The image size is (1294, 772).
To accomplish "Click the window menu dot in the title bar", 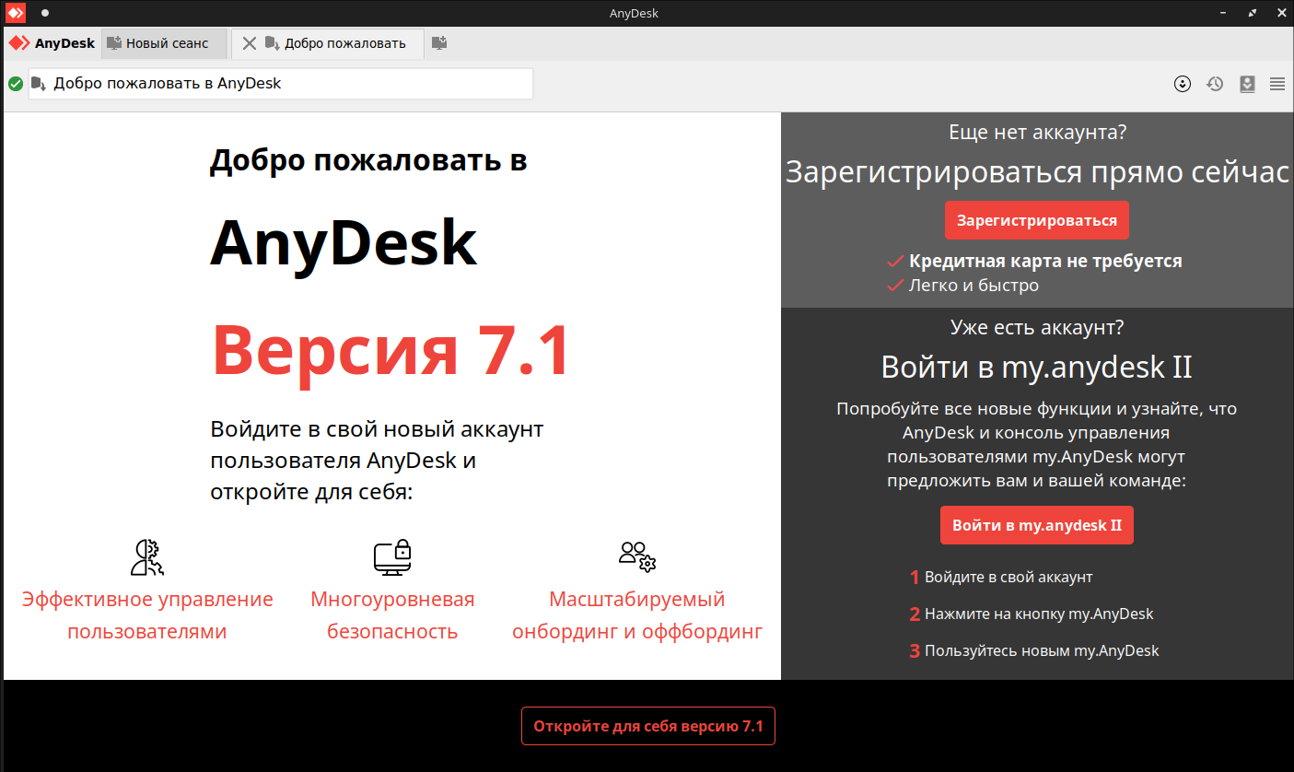I will (x=45, y=13).
